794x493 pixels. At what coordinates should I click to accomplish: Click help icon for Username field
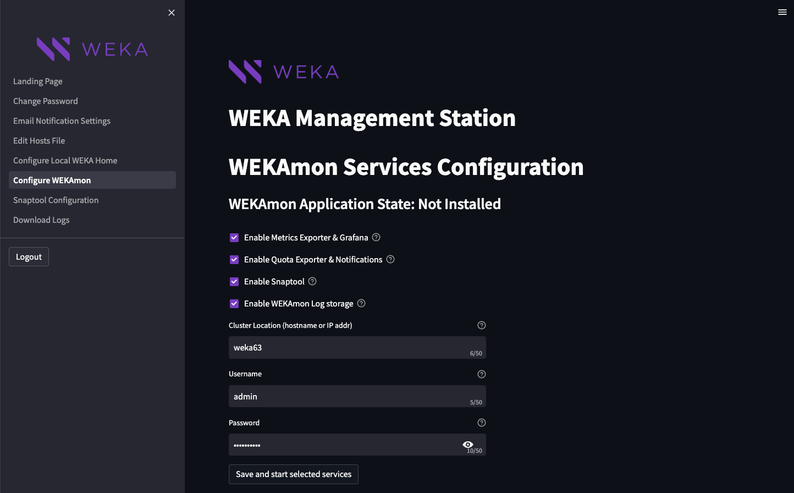[482, 374]
